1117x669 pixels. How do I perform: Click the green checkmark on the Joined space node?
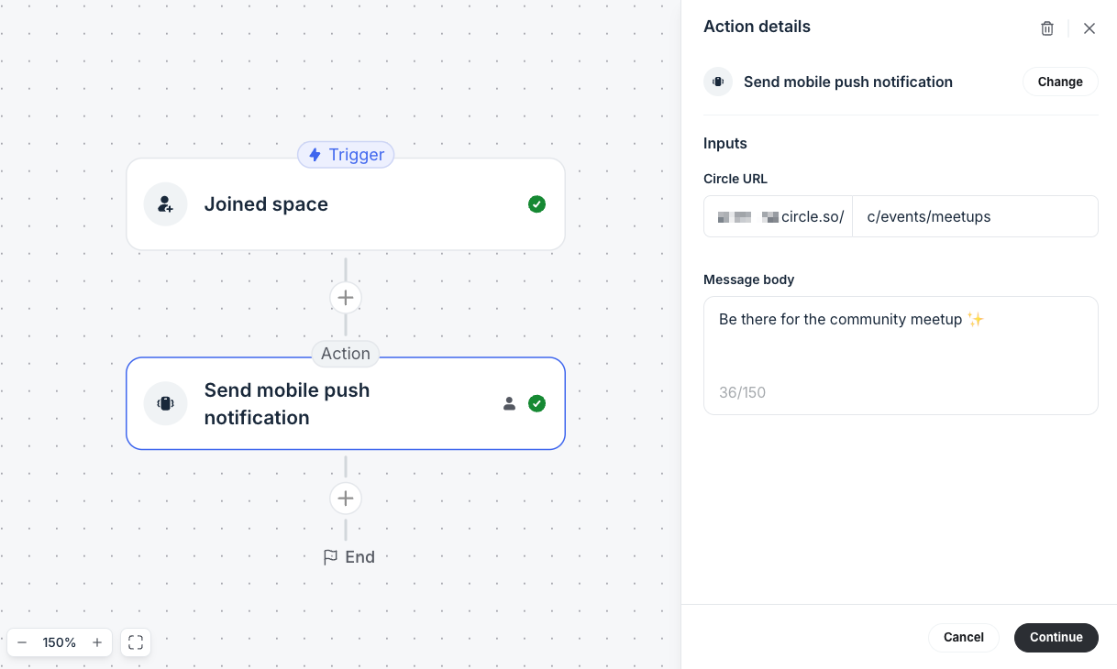(537, 203)
